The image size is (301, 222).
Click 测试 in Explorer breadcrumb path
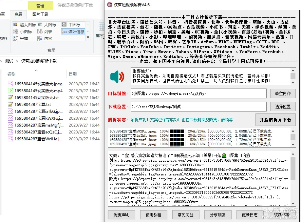tap(9, 61)
